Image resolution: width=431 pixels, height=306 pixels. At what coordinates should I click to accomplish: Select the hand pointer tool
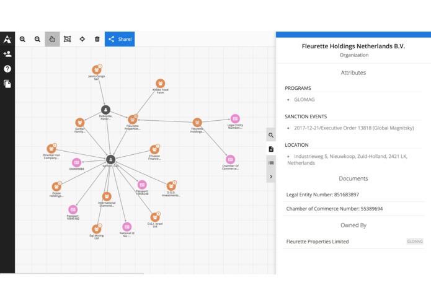[x=52, y=39]
